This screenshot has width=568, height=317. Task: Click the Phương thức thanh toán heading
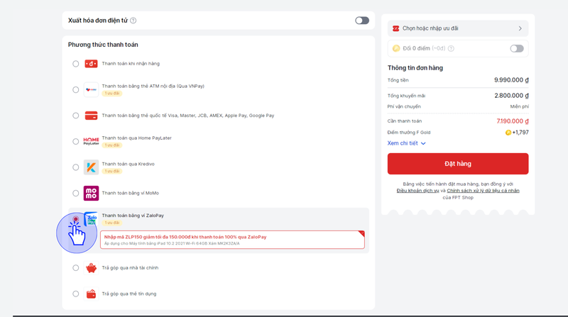click(103, 45)
